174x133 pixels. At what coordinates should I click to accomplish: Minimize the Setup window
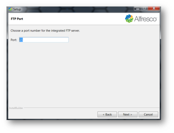[138, 8]
